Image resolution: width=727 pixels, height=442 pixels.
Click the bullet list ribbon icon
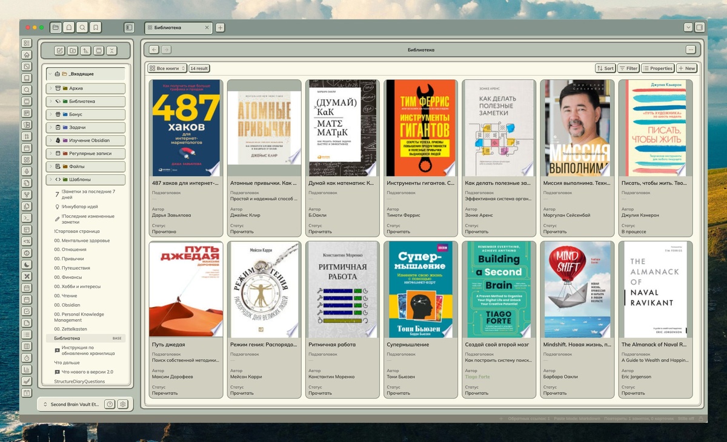26,334
